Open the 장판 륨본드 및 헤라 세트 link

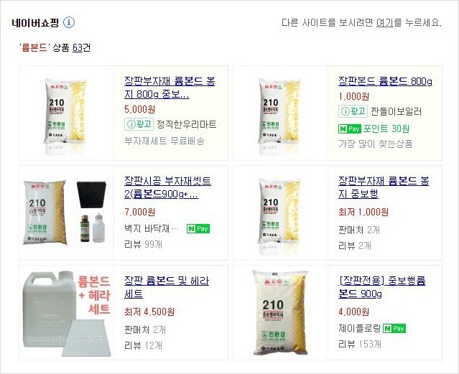pyautogui.click(x=167, y=287)
